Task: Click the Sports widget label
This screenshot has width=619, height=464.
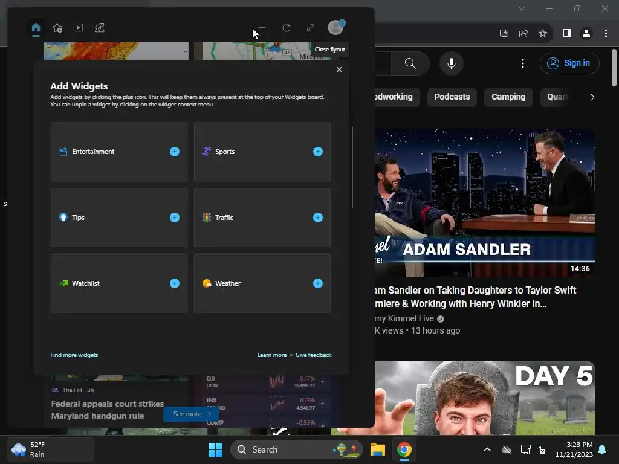Action: pyautogui.click(x=225, y=152)
